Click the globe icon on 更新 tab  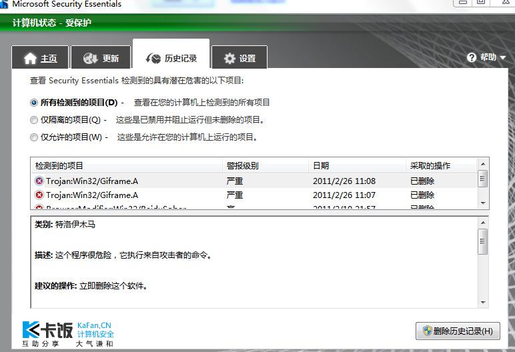(90, 59)
